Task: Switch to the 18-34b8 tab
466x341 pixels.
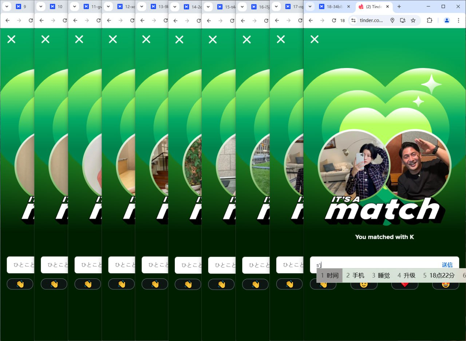Action: click(333, 7)
